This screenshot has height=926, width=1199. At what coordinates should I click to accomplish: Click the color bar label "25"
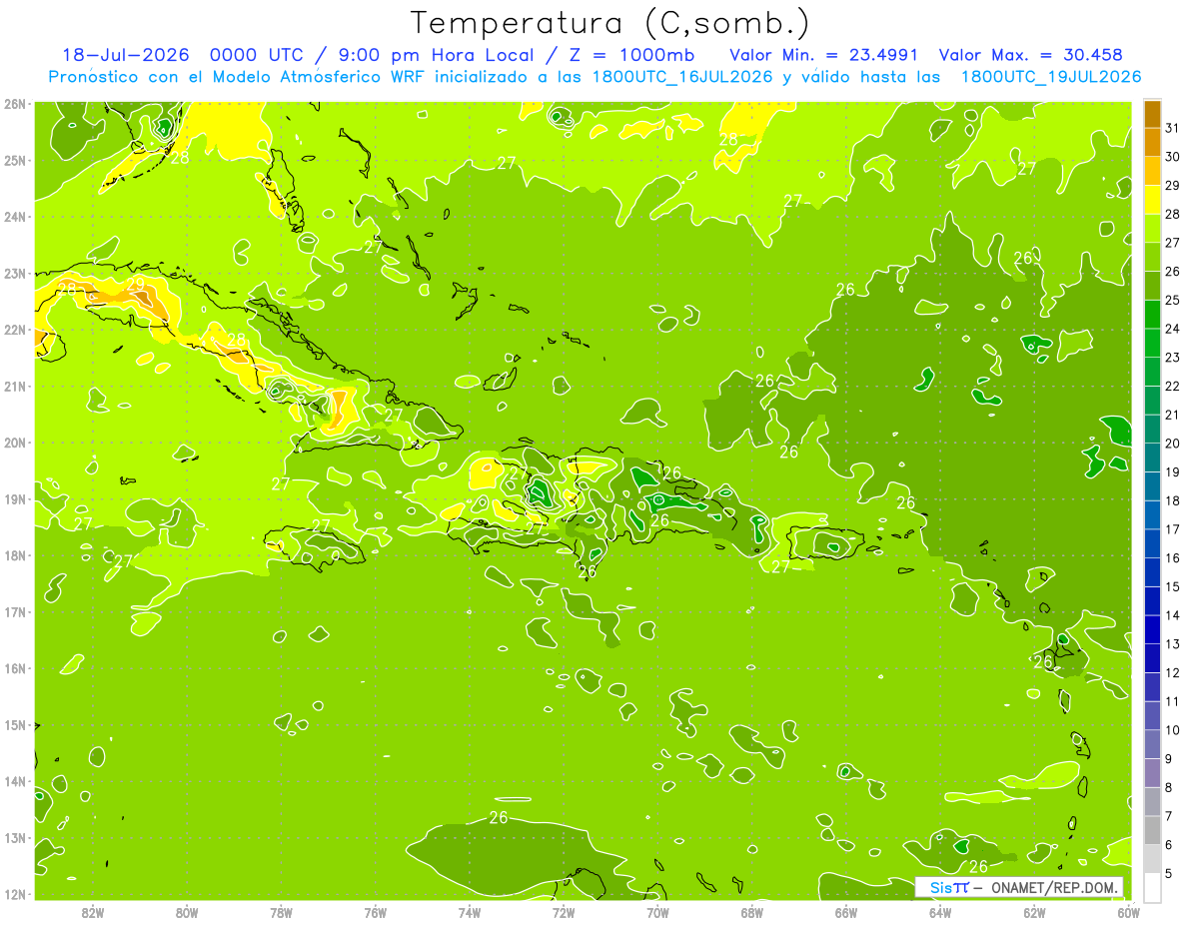pos(1173,300)
